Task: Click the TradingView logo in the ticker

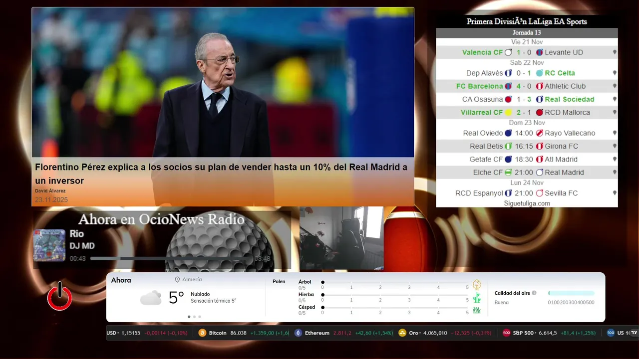Action: coord(634,333)
